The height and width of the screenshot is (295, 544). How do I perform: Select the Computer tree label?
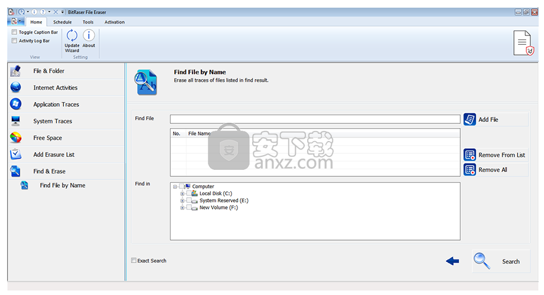[x=203, y=186]
